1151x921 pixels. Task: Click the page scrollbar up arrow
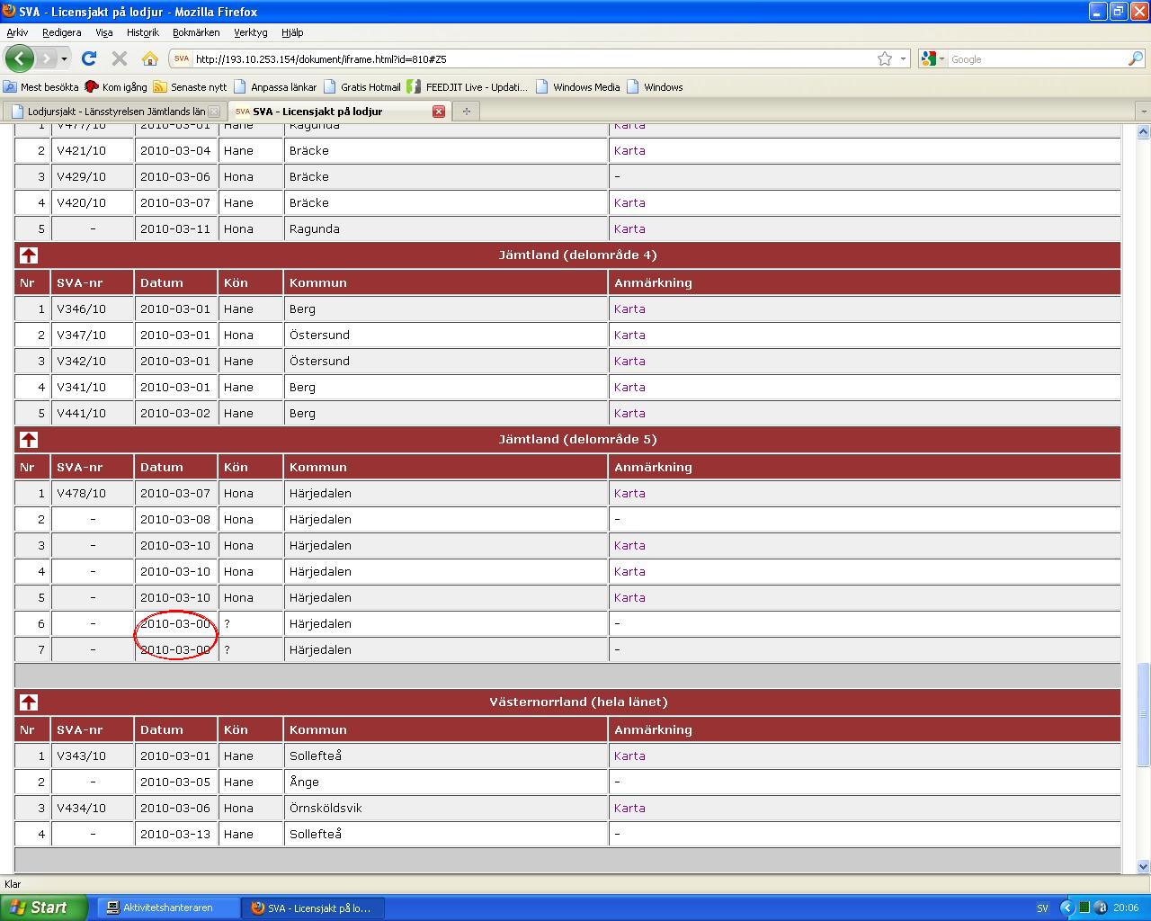tap(1144, 131)
